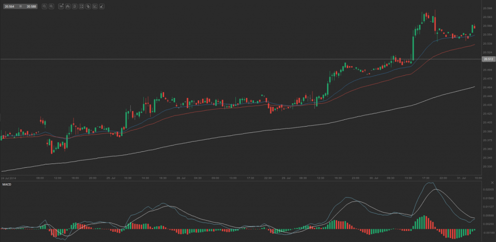Click the MACD indicator label

[7, 184]
